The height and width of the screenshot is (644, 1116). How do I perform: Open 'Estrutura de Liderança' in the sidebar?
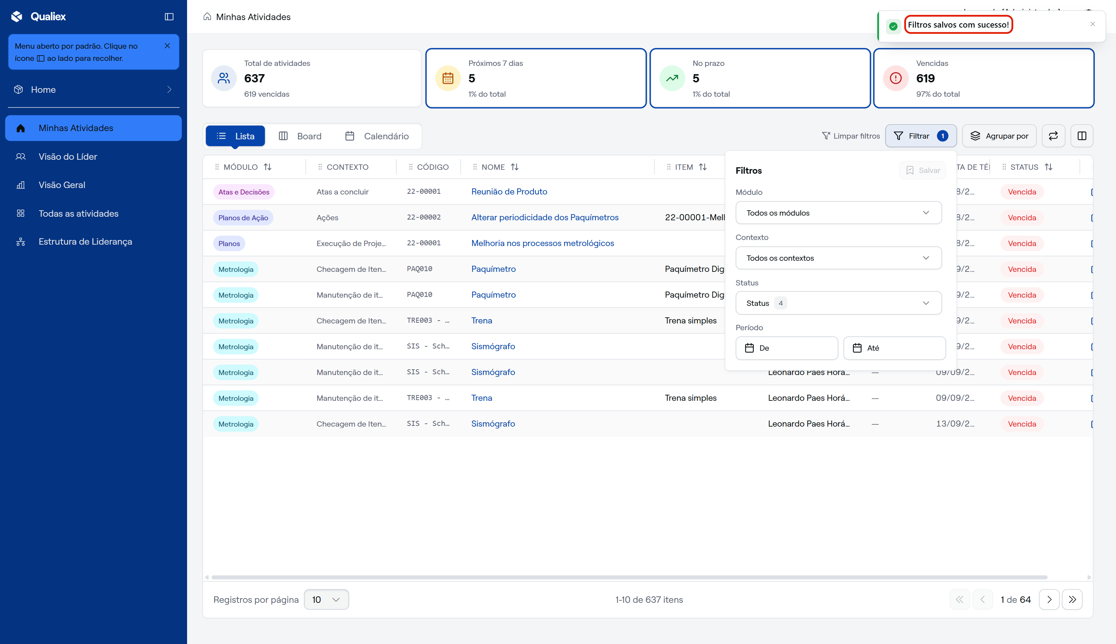pyautogui.click(x=94, y=241)
